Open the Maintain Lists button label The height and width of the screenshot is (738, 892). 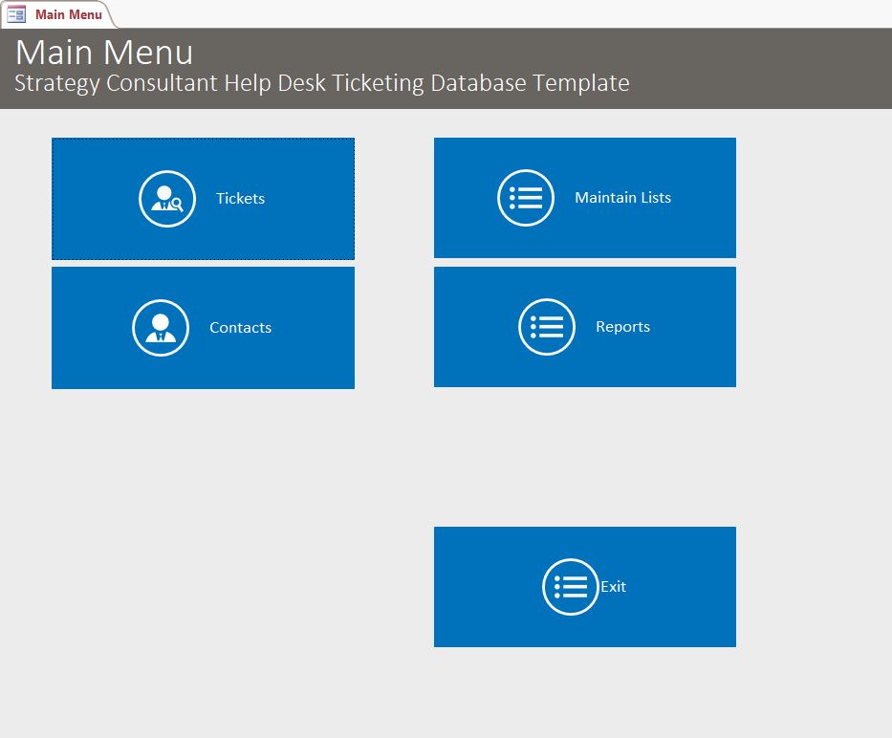[x=623, y=198]
